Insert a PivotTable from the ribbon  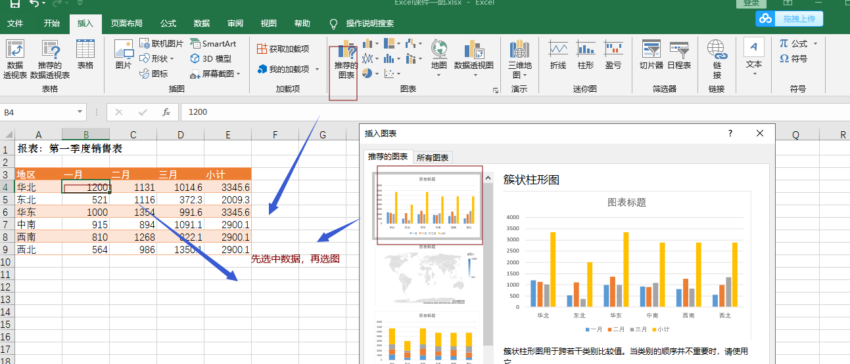(15, 59)
